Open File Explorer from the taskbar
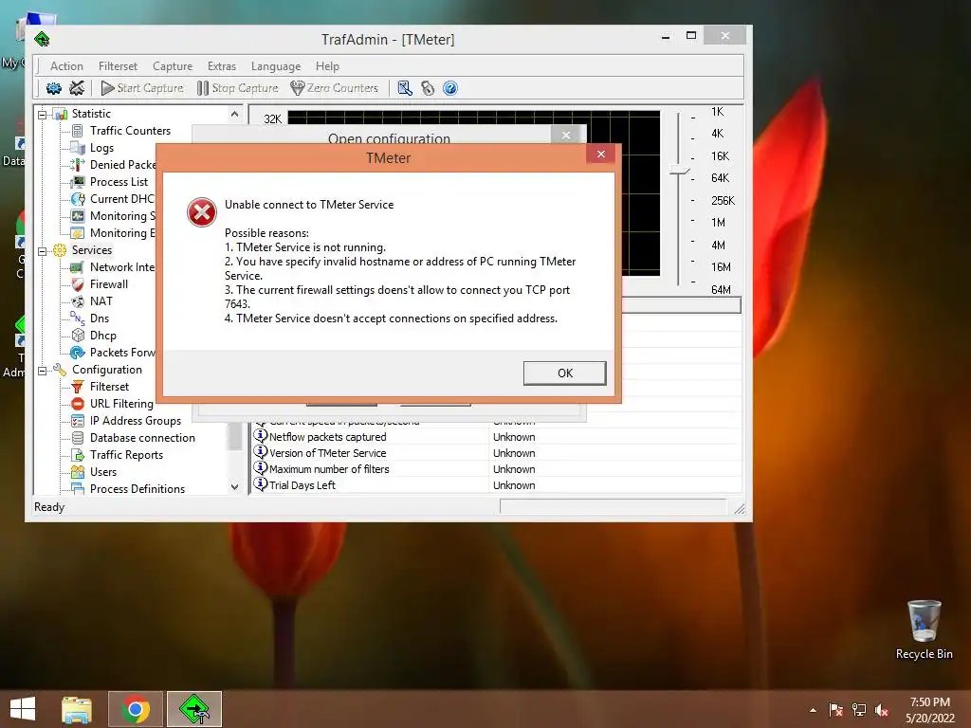971x728 pixels. [x=77, y=709]
